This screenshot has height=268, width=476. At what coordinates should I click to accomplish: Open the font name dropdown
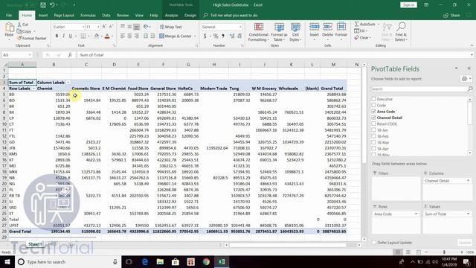(83, 27)
